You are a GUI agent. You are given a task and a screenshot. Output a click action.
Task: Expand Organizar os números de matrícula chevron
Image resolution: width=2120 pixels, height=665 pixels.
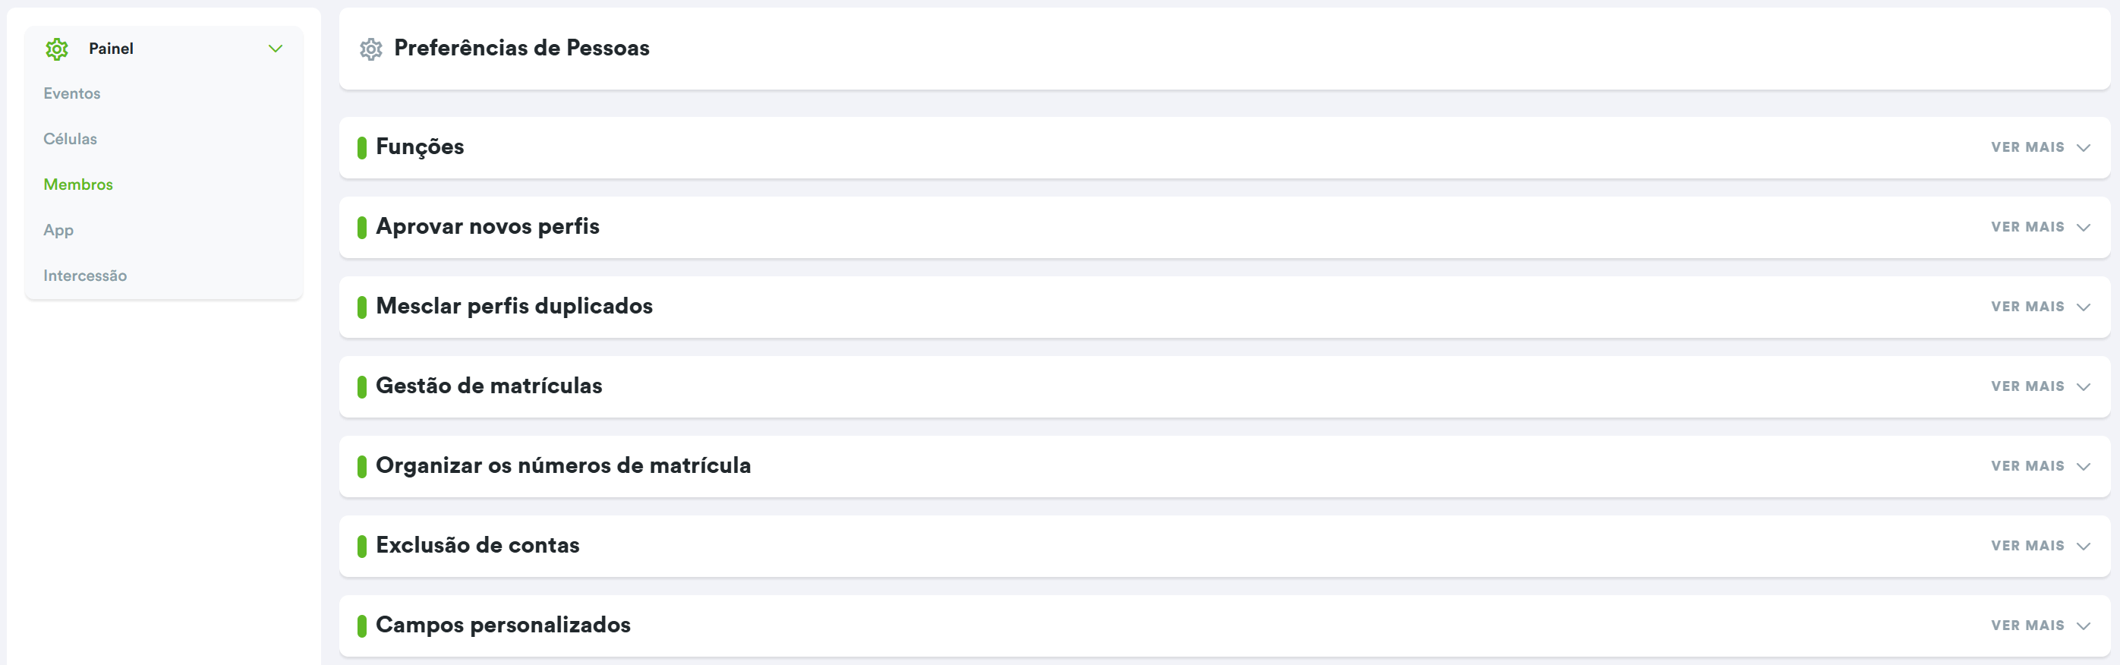(2083, 468)
